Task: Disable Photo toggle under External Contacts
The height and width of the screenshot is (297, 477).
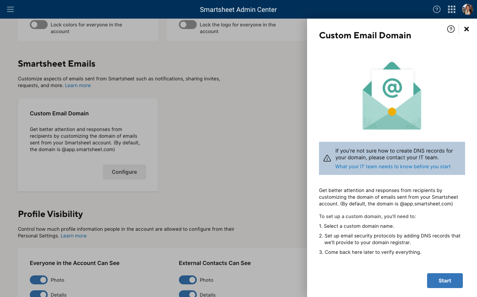Action: pyautogui.click(x=188, y=280)
